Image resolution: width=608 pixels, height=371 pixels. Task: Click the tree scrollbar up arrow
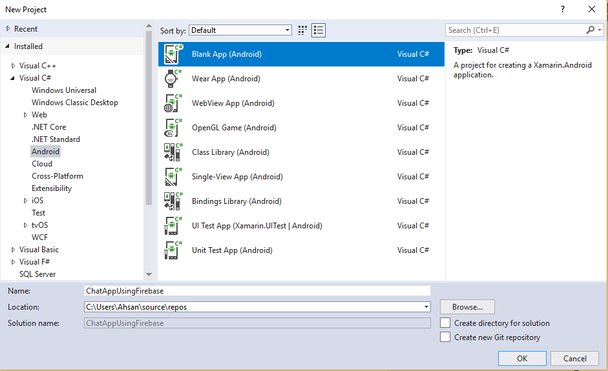tap(149, 26)
